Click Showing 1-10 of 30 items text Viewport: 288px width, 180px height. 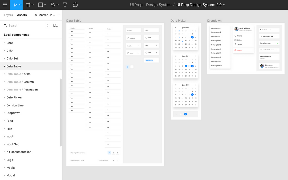[78, 153]
